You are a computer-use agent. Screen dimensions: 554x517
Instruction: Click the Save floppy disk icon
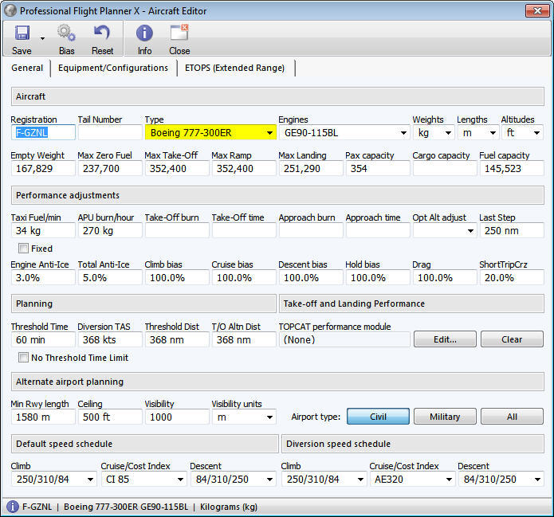click(x=22, y=33)
